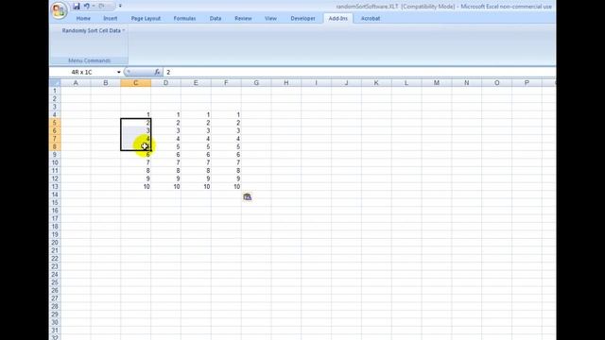Click the Paste Options smart tag icon

(x=248, y=197)
